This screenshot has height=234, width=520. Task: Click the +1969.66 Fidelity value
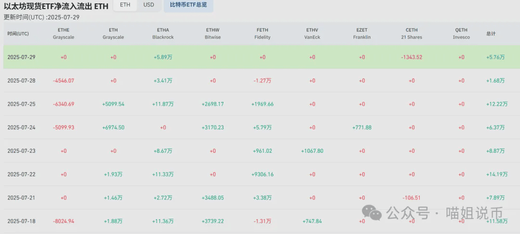[x=262, y=104]
